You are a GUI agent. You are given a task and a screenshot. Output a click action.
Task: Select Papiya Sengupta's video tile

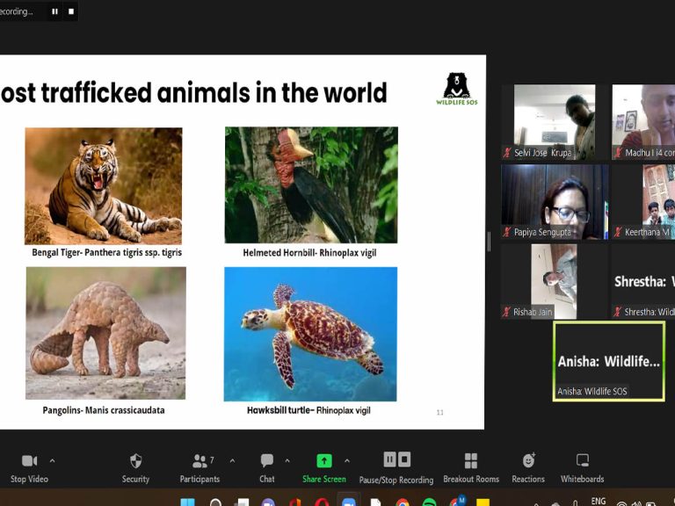click(554, 201)
